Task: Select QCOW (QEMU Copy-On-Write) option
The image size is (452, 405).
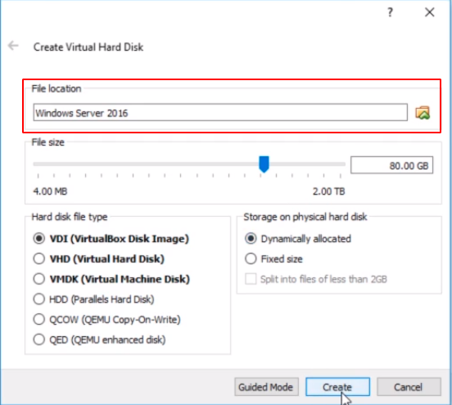Action: point(107,319)
